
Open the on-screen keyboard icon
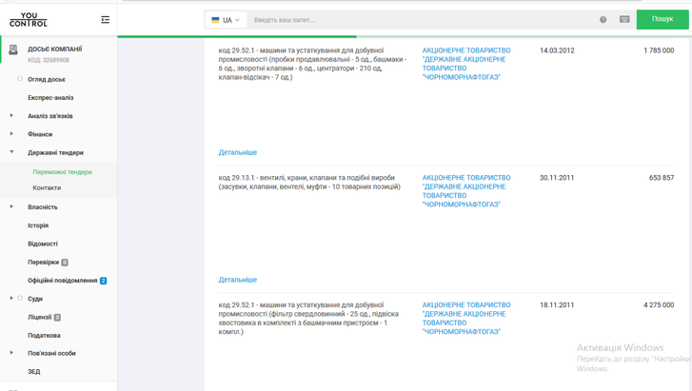(624, 19)
